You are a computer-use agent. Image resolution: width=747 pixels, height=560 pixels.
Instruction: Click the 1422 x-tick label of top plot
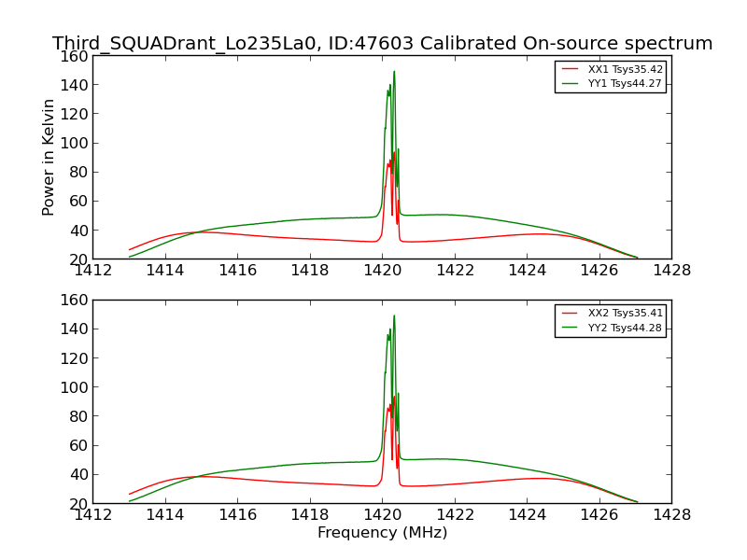click(455, 271)
